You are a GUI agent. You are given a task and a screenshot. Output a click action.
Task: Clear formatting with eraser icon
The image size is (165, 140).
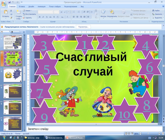click(x=69, y=12)
